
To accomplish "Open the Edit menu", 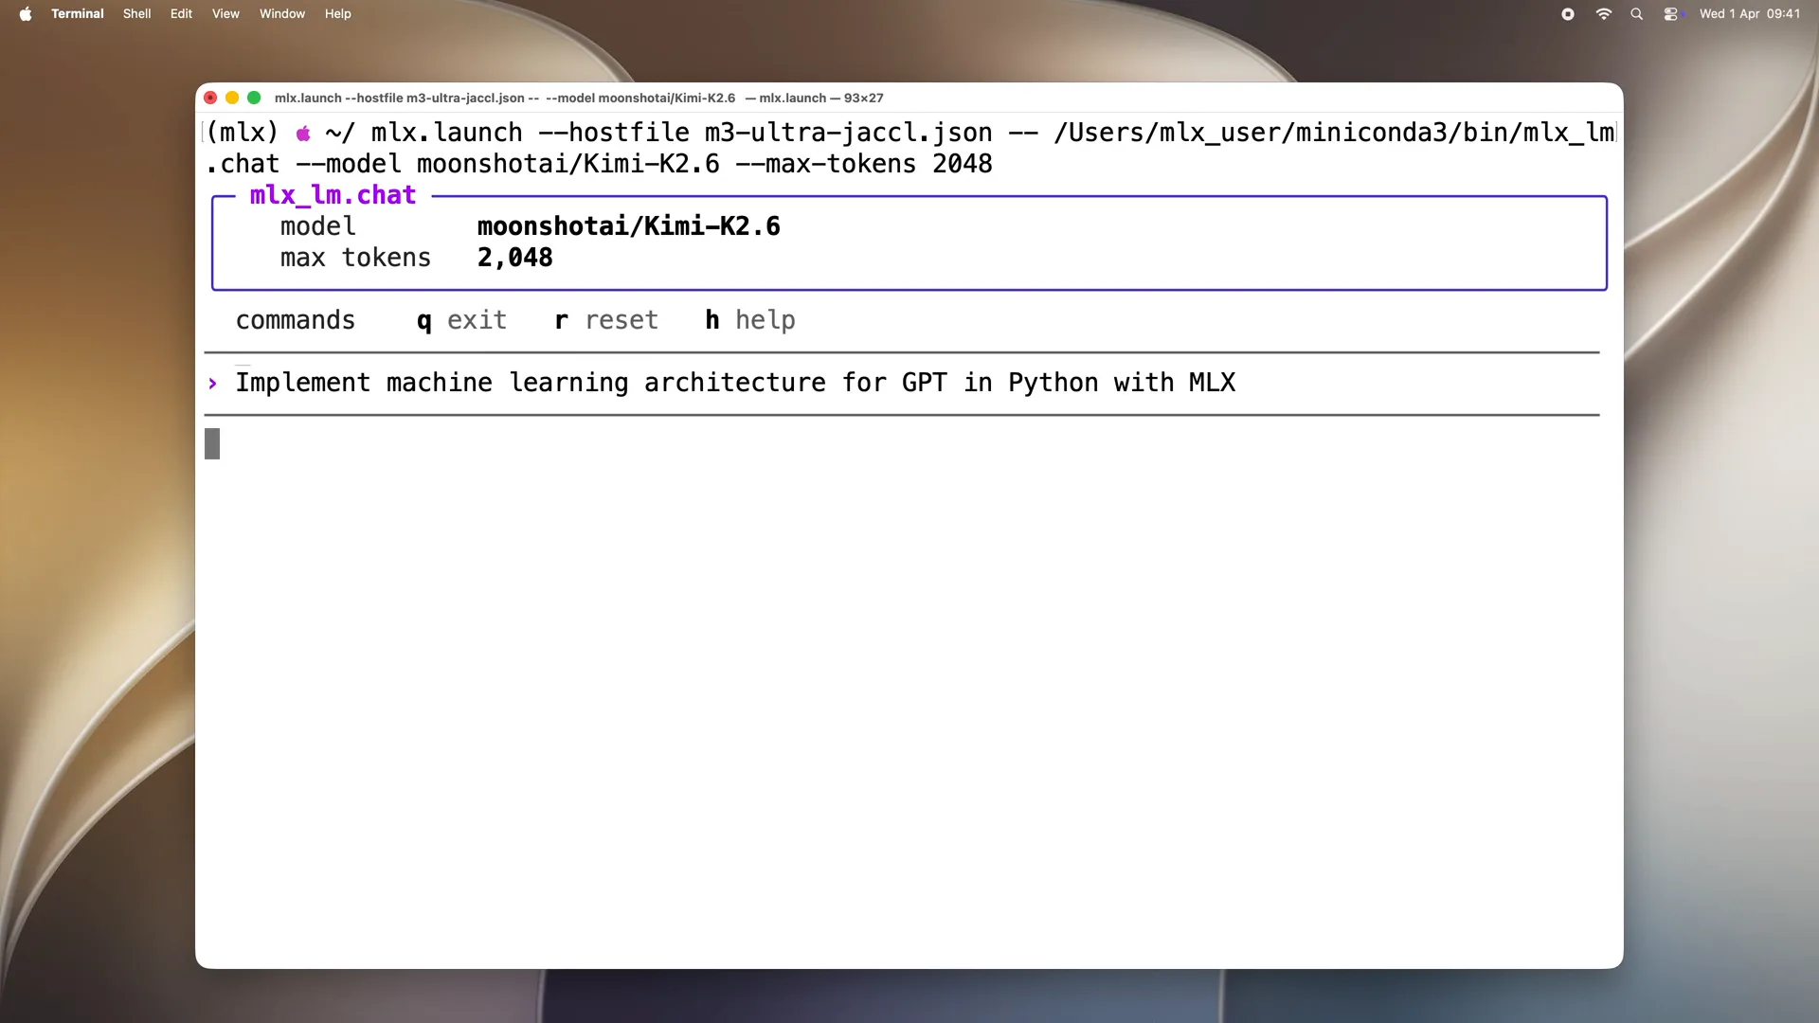I will pyautogui.click(x=181, y=13).
